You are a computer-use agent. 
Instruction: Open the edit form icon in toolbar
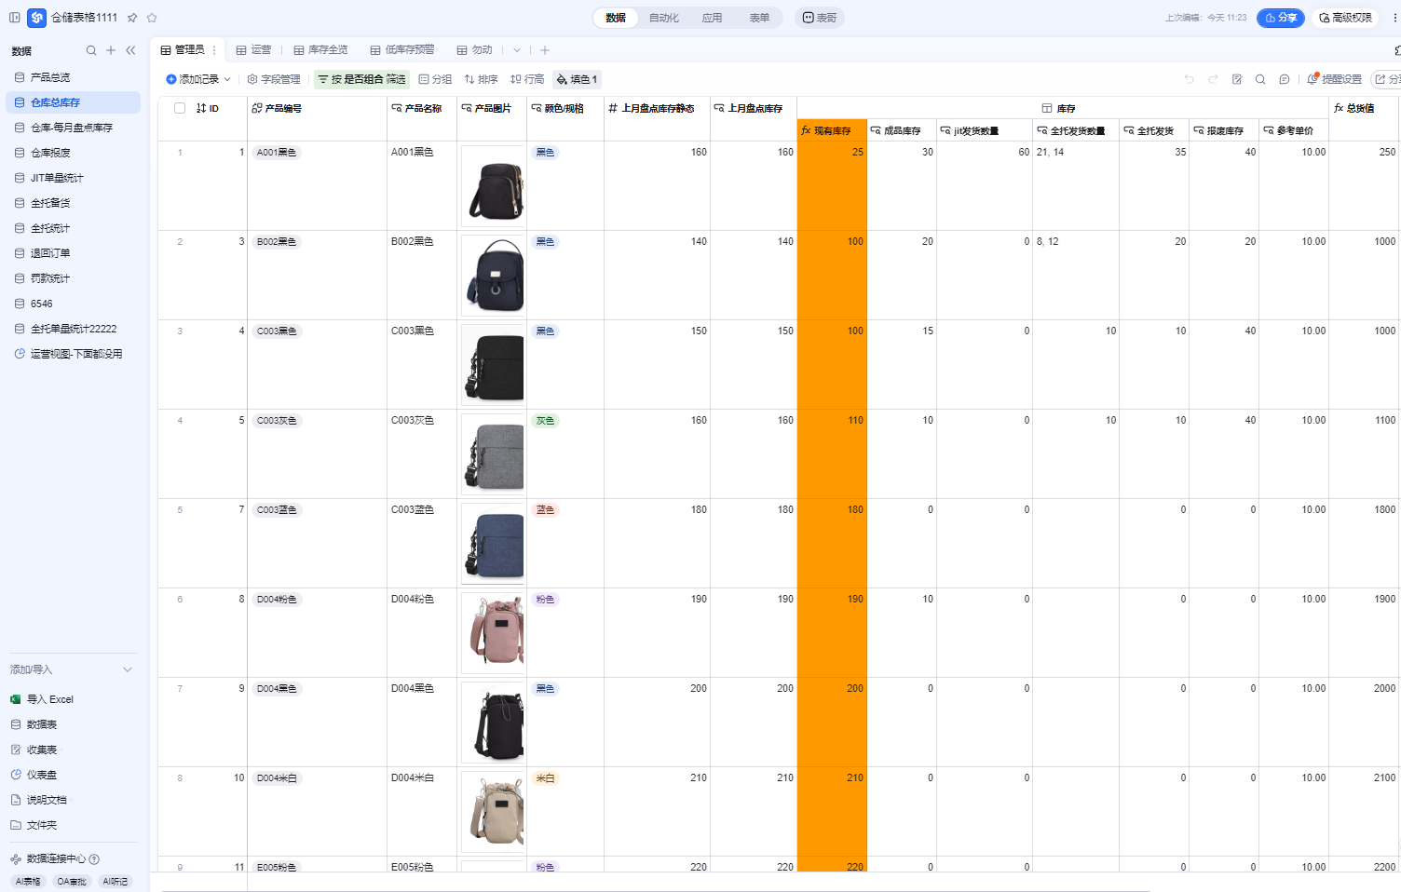click(1237, 79)
